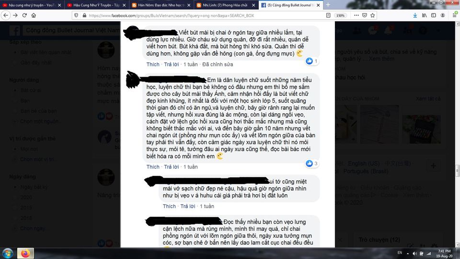Click the address bar URL field
460x259 pixels.
(x=202, y=15)
